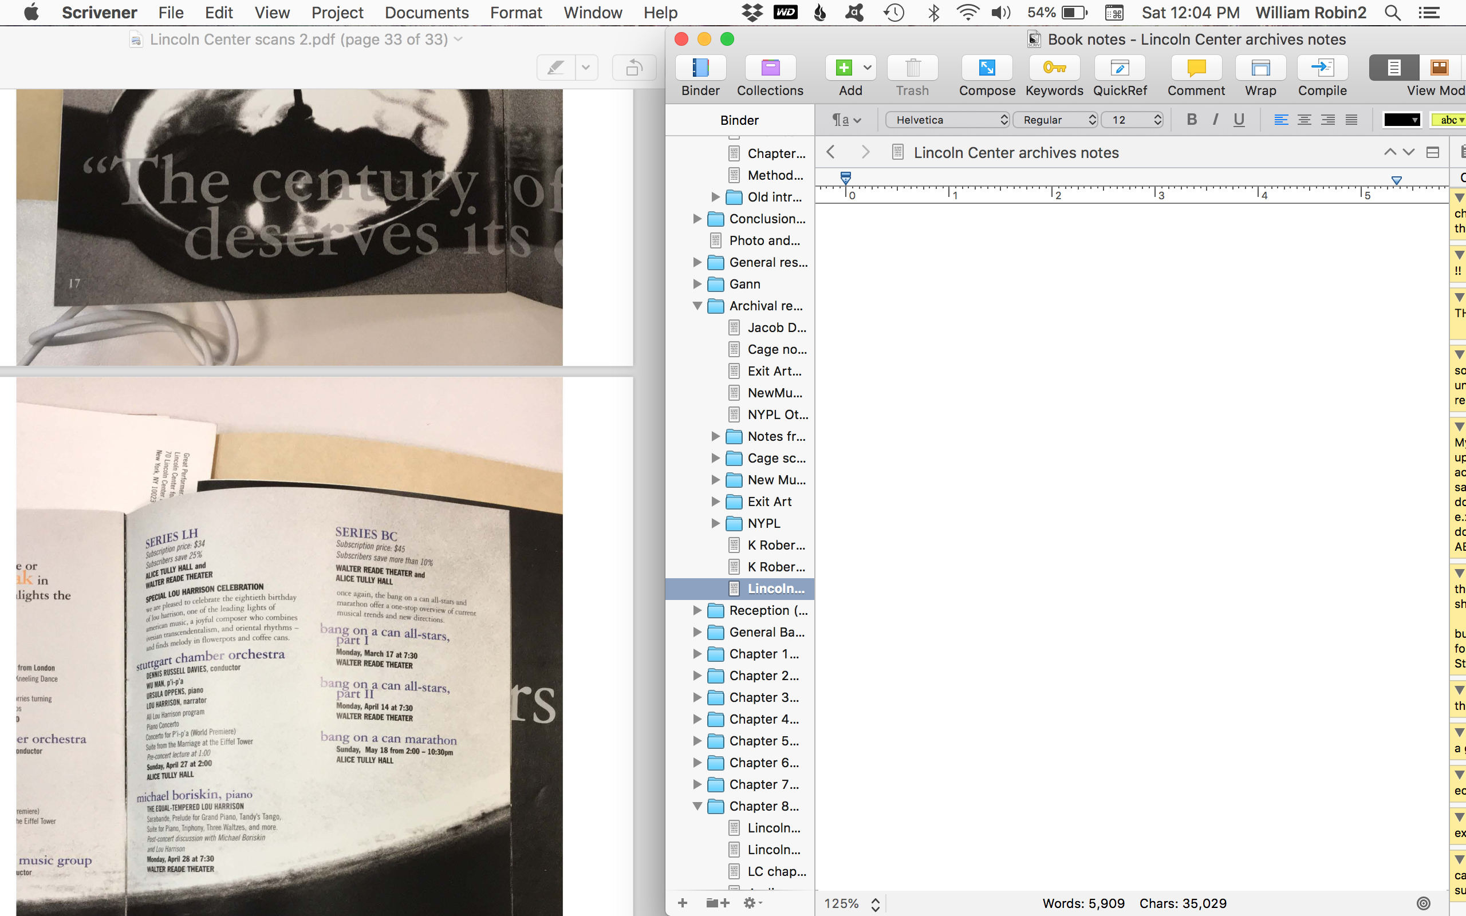Open the paragraph style presets dropdown
1466x916 pixels.
click(x=846, y=120)
